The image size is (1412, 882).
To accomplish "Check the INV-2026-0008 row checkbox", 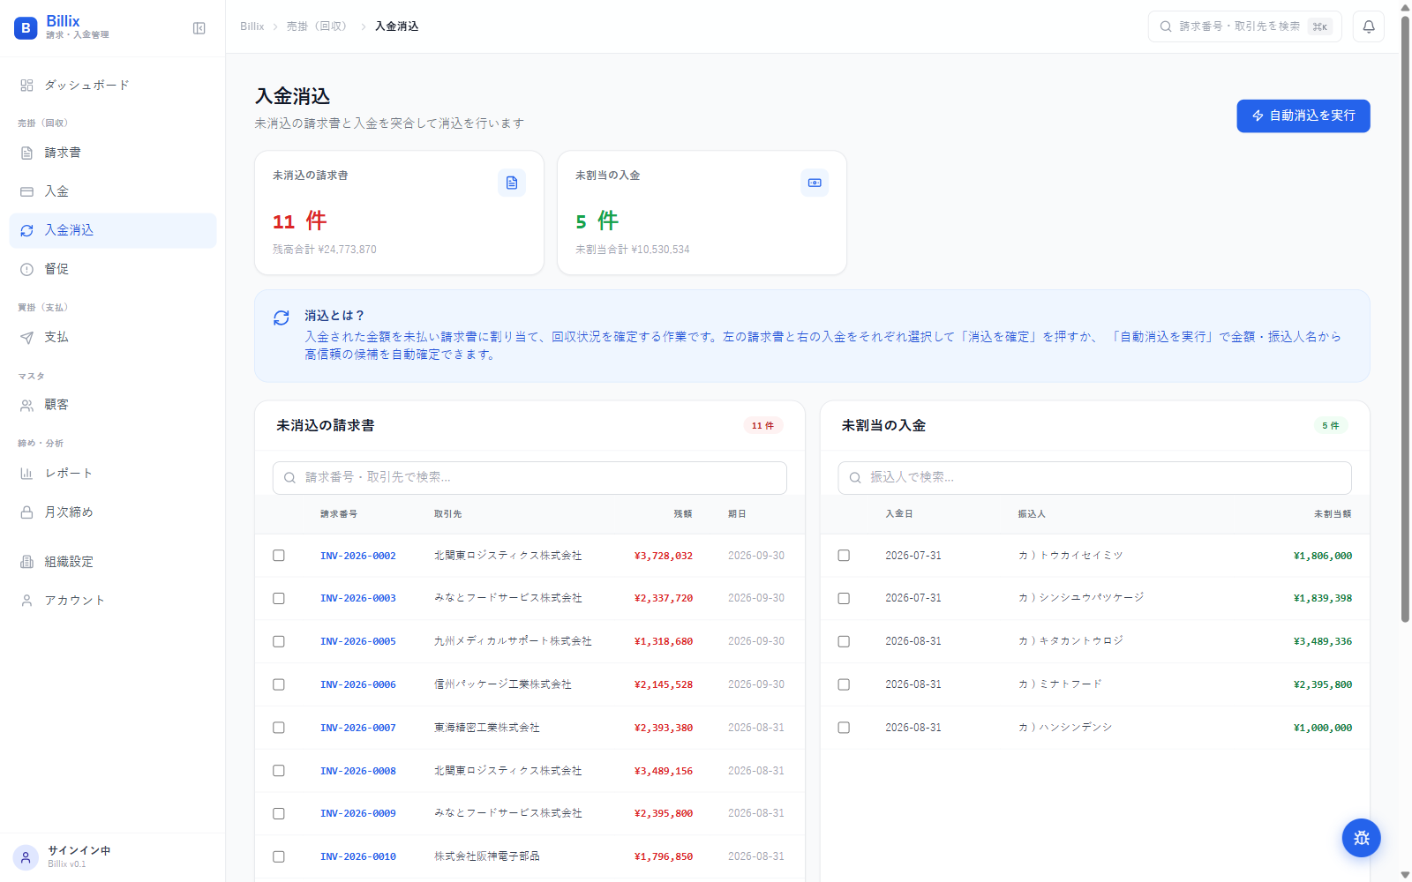I will click(279, 771).
